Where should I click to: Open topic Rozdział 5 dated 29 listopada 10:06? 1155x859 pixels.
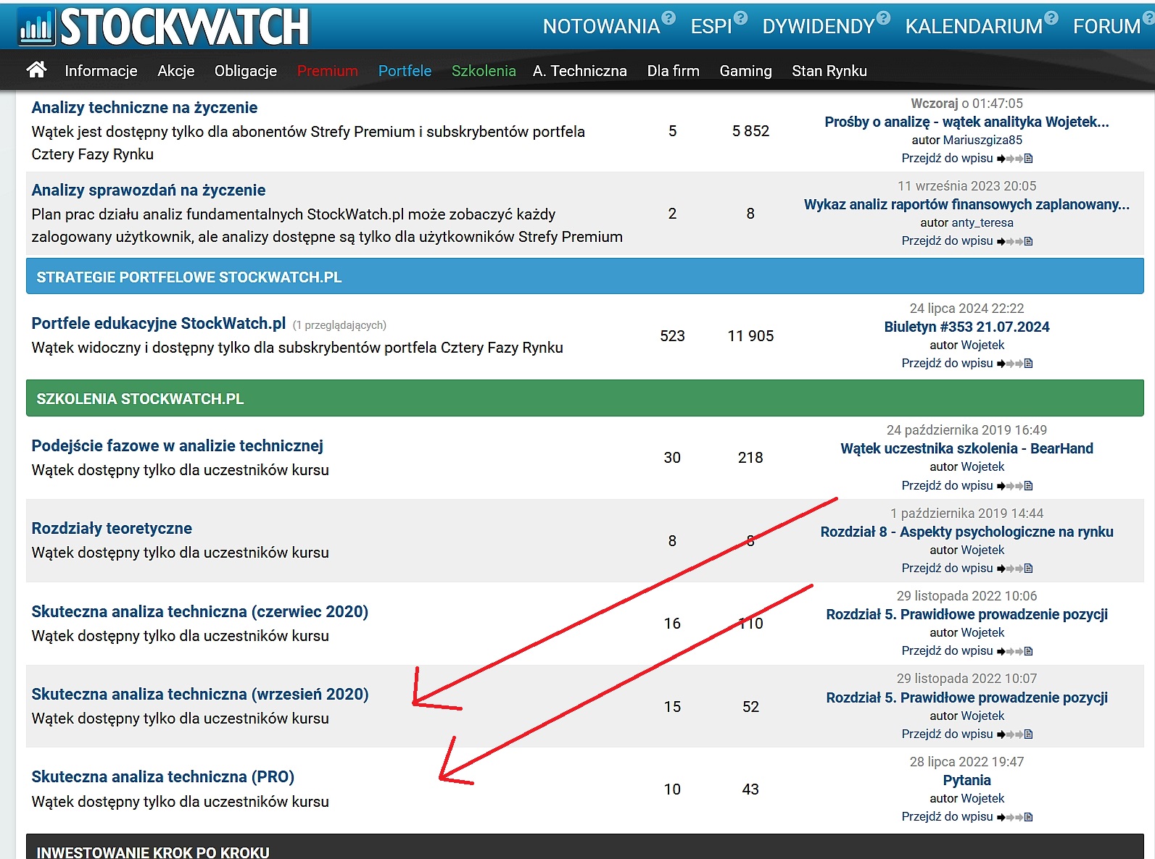point(966,614)
